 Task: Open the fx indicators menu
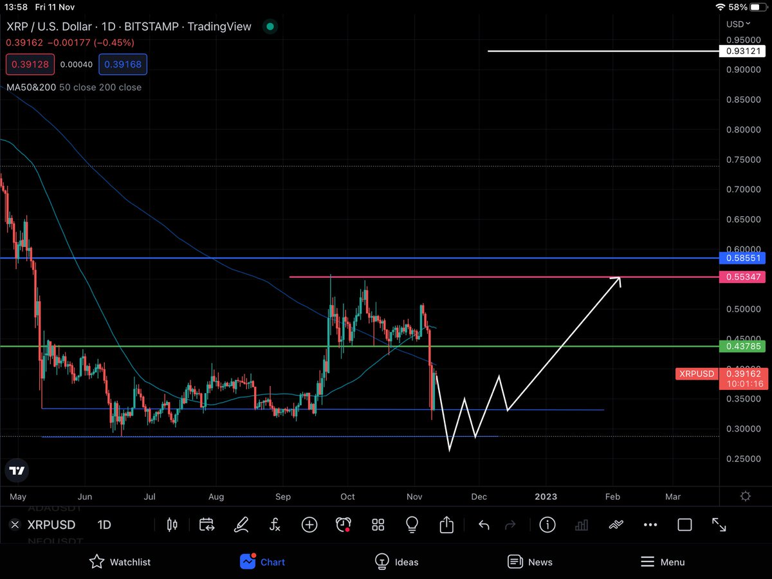[275, 525]
